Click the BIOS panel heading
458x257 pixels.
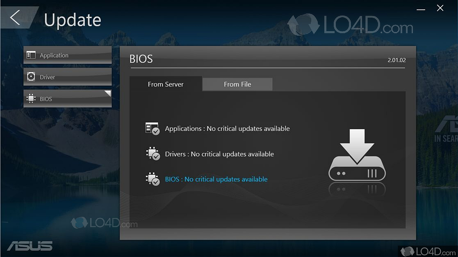141,59
